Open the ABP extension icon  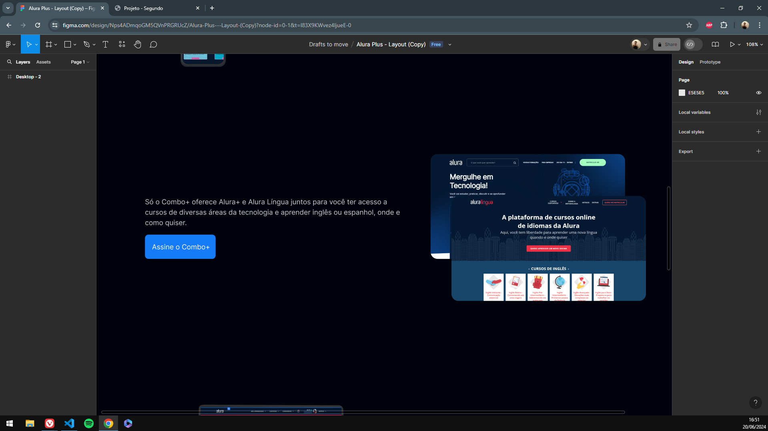click(709, 25)
